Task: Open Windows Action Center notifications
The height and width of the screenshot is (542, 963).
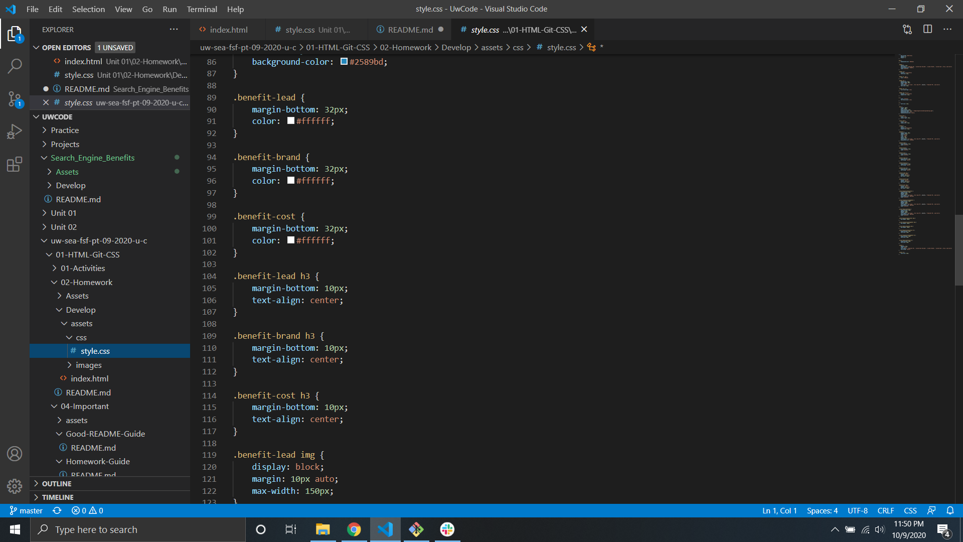Action: (943, 529)
